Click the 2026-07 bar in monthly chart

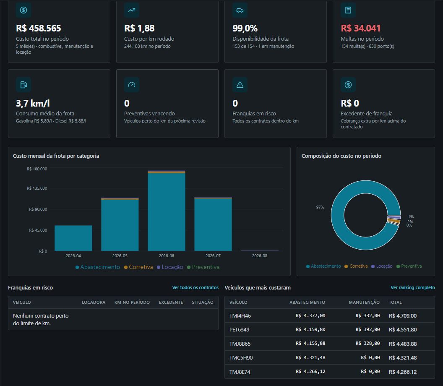(x=213, y=224)
